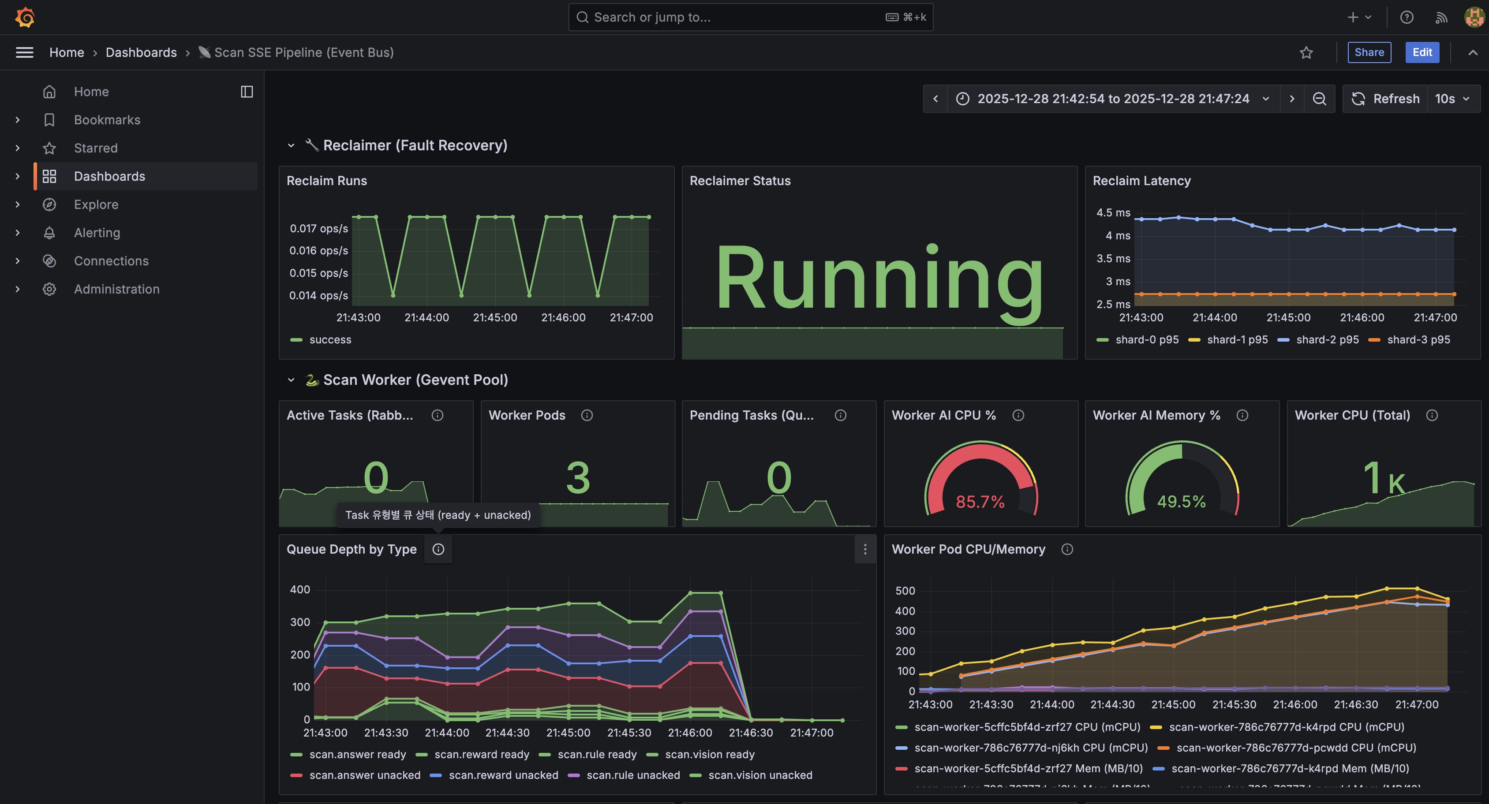
Task: Click the Share button
Action: (1369, 52)
